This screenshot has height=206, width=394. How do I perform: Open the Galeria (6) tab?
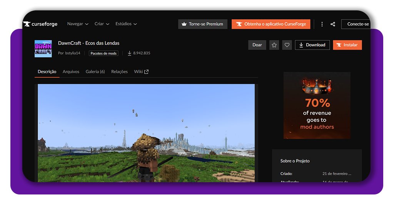(x=95, y=72)
